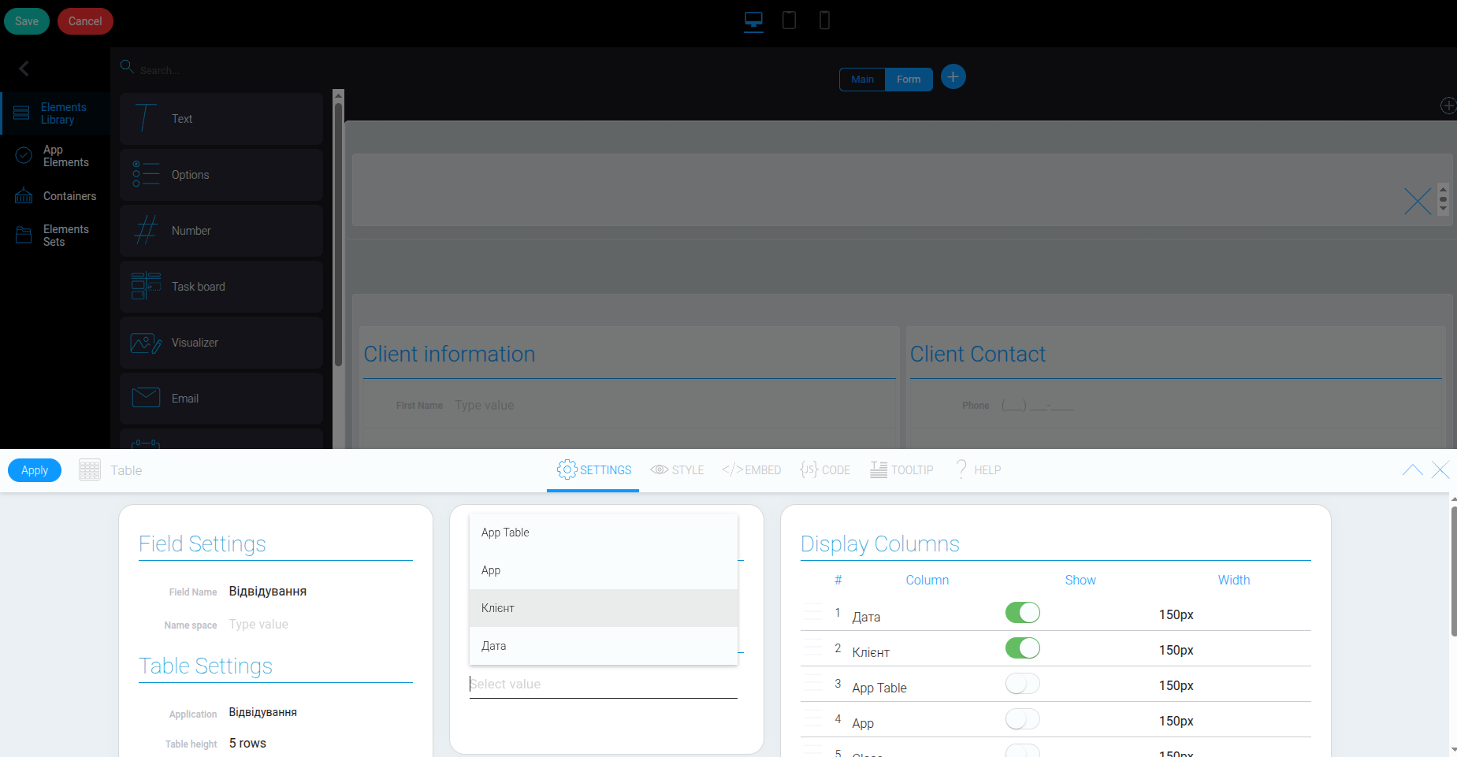Open Containers section
This screenshot has height=757, width=1457.
(x=55, y=196)
